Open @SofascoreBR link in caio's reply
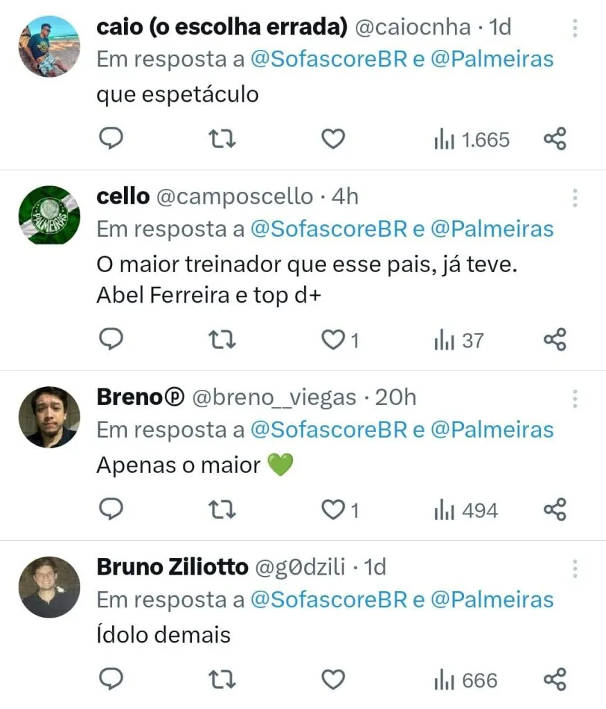Screen dimensions: 606x709 click(328, 60)
